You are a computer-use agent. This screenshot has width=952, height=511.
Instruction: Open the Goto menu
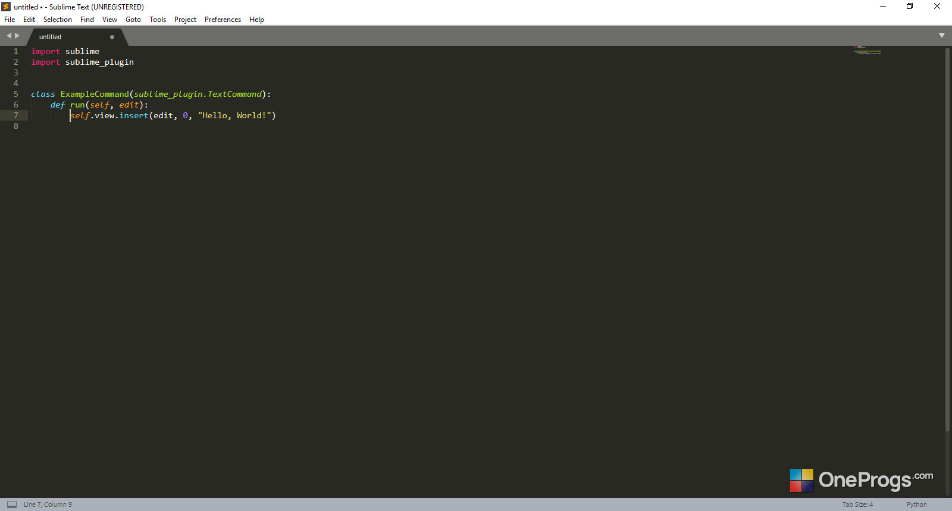tap(133, 20)
